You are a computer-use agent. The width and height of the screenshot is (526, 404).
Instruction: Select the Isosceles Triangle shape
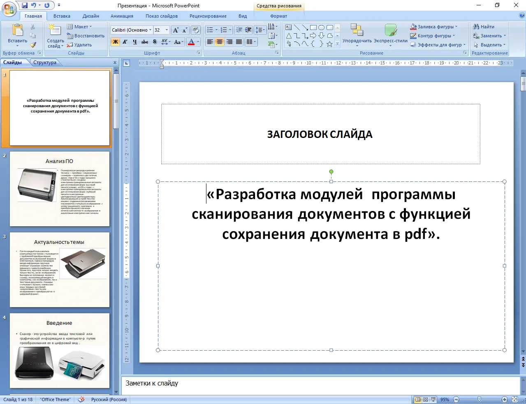pyautogui.click(x=289, y=36)
